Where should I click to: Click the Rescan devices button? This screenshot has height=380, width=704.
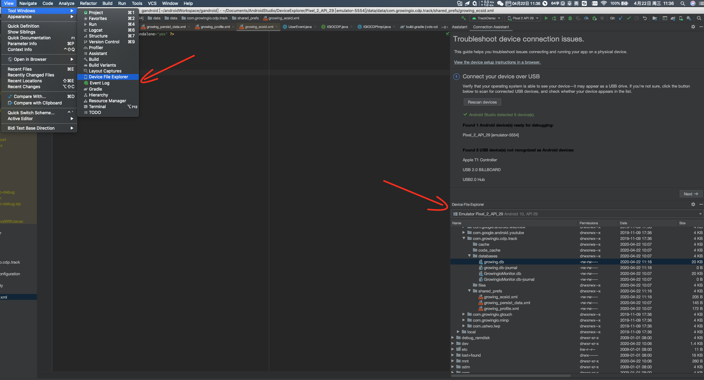(482, 102)
